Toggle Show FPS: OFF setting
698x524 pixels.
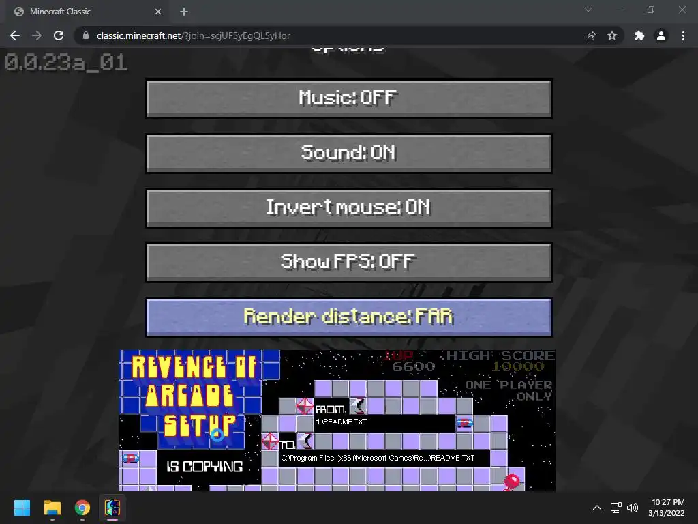coord(349,262)
